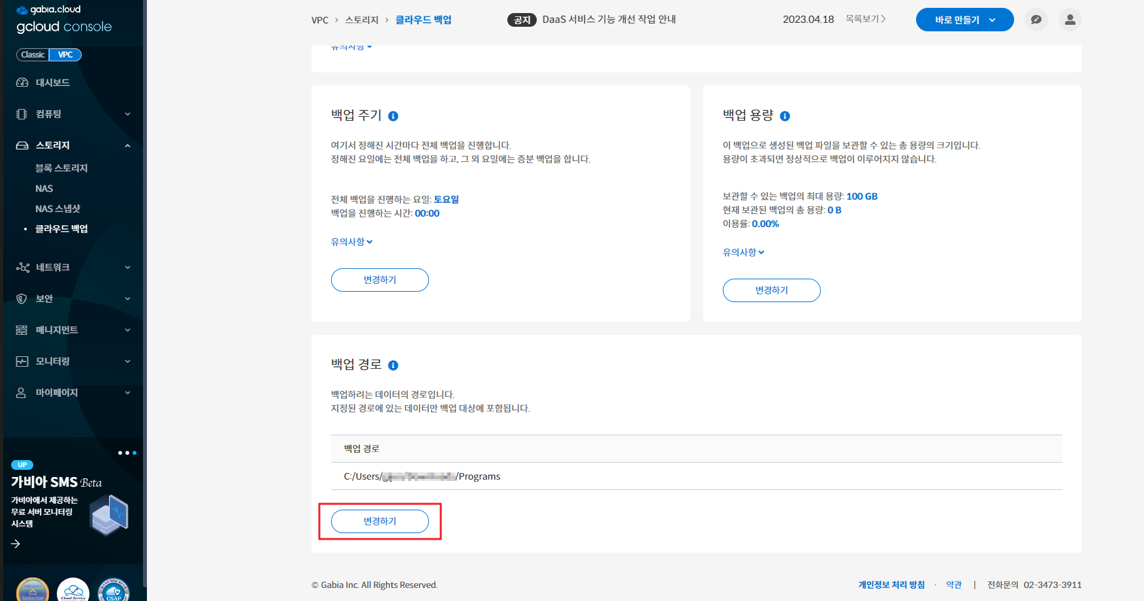
Task: Open 블록 스토리지 submenu item
Action: click(61, 168)
